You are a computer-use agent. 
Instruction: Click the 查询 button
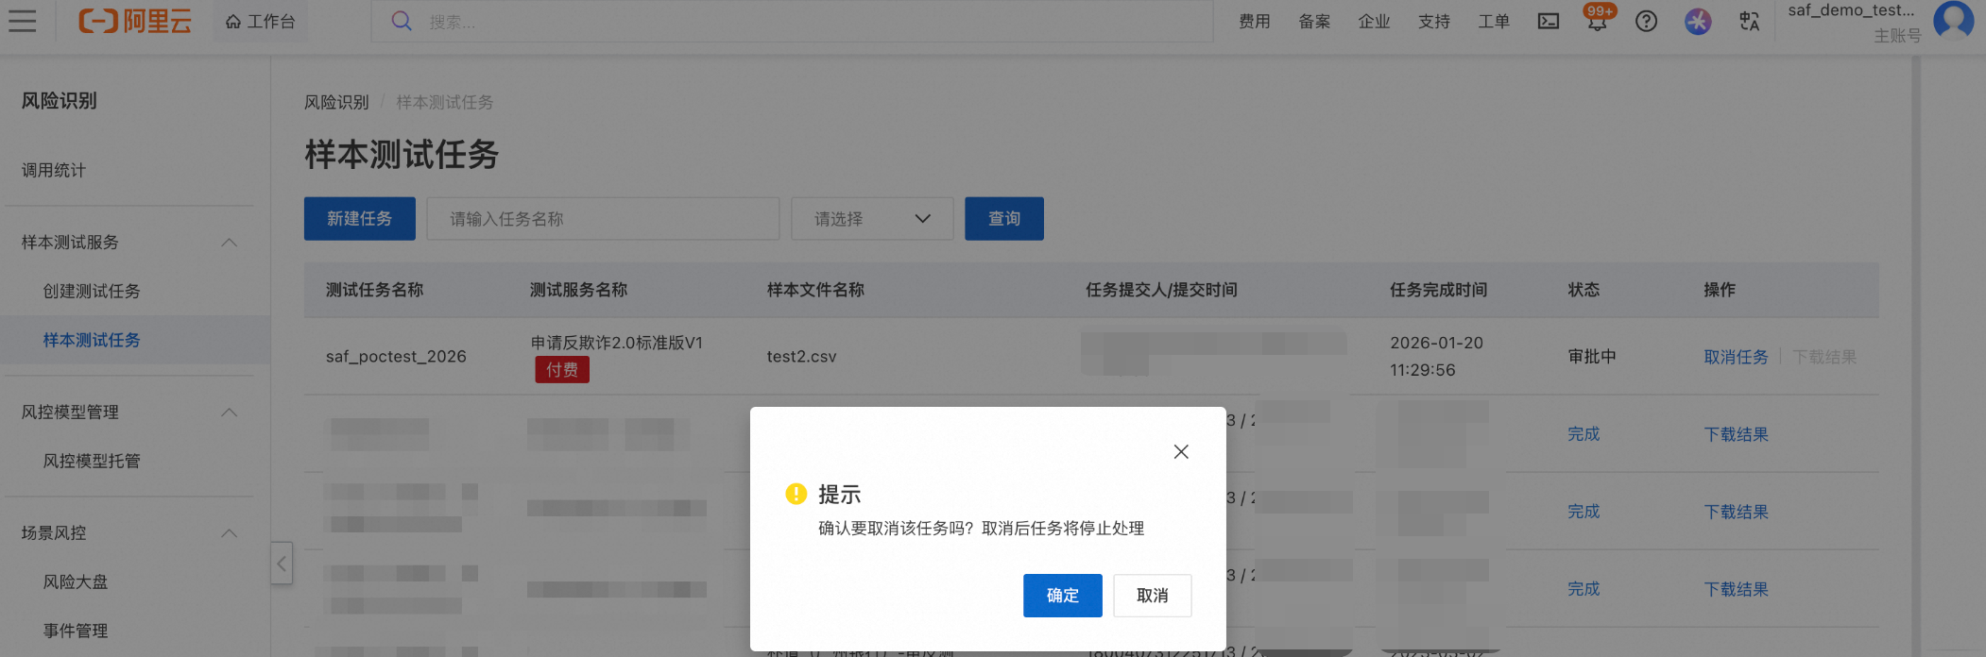click(1004, 219)
